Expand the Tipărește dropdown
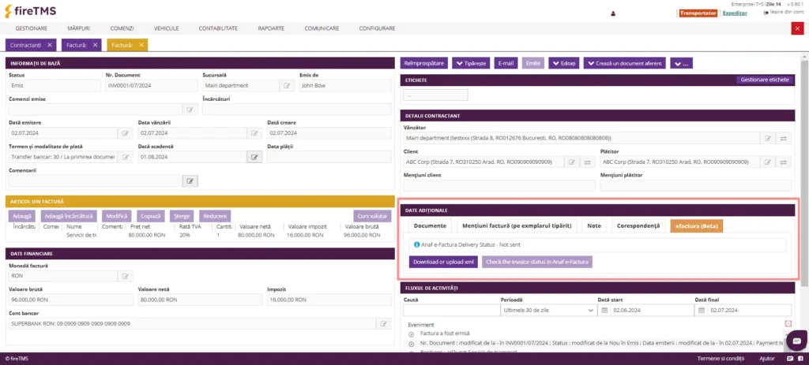Viewport: 809px width, 365px height. click(x=471, y=63)
